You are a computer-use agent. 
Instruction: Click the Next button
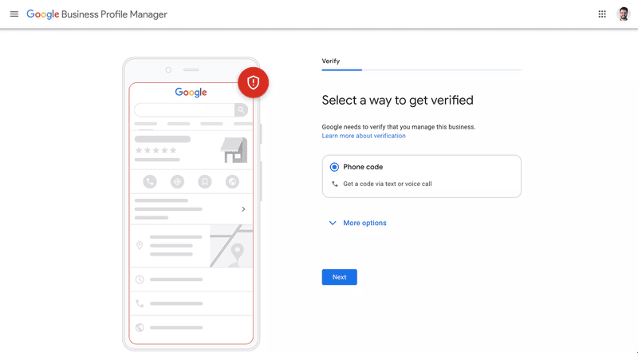point(340,277)
